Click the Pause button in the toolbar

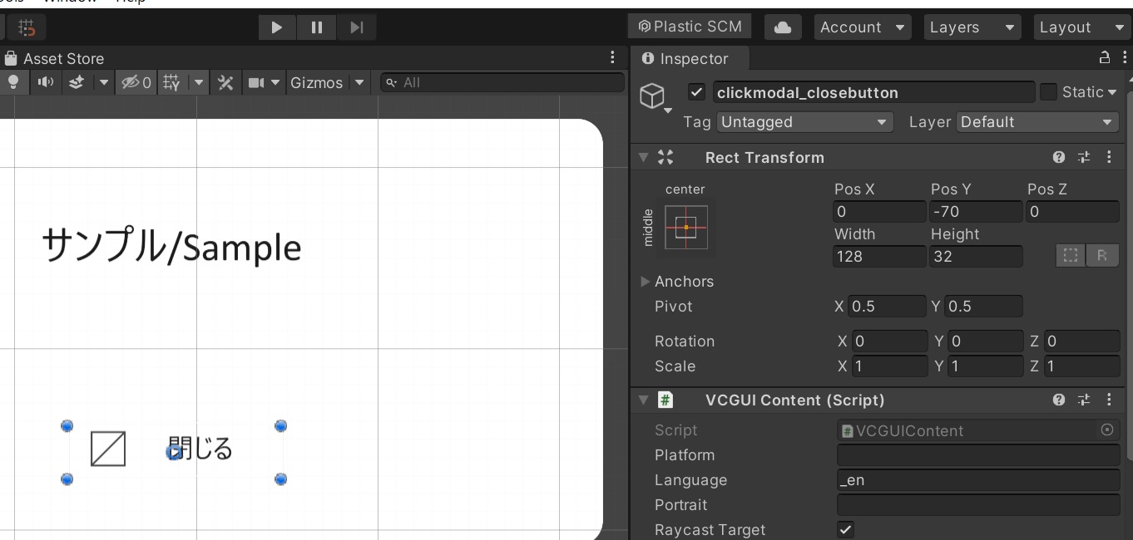click(x=317, y=27)
